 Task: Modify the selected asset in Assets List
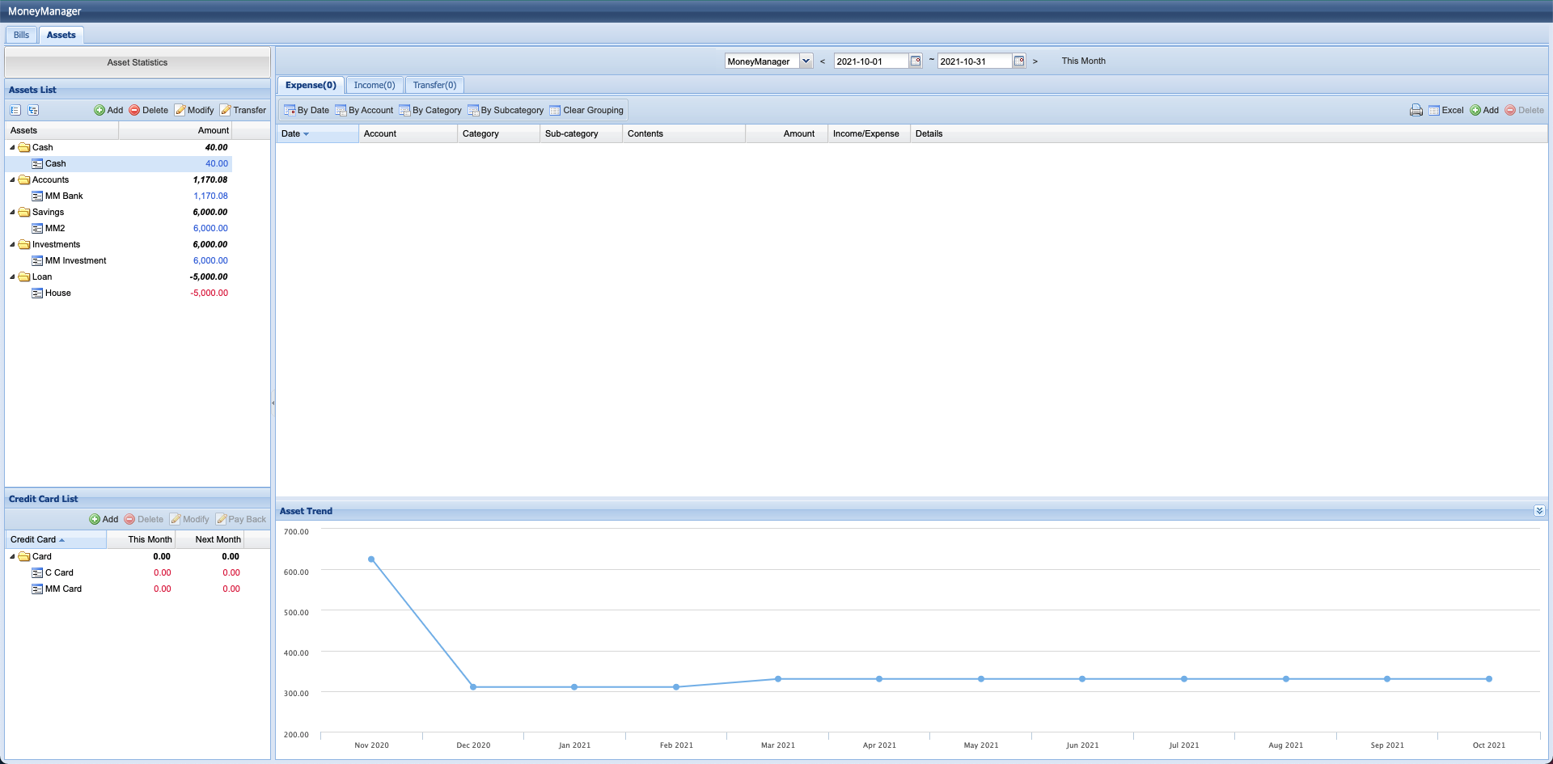pos(194,110)
